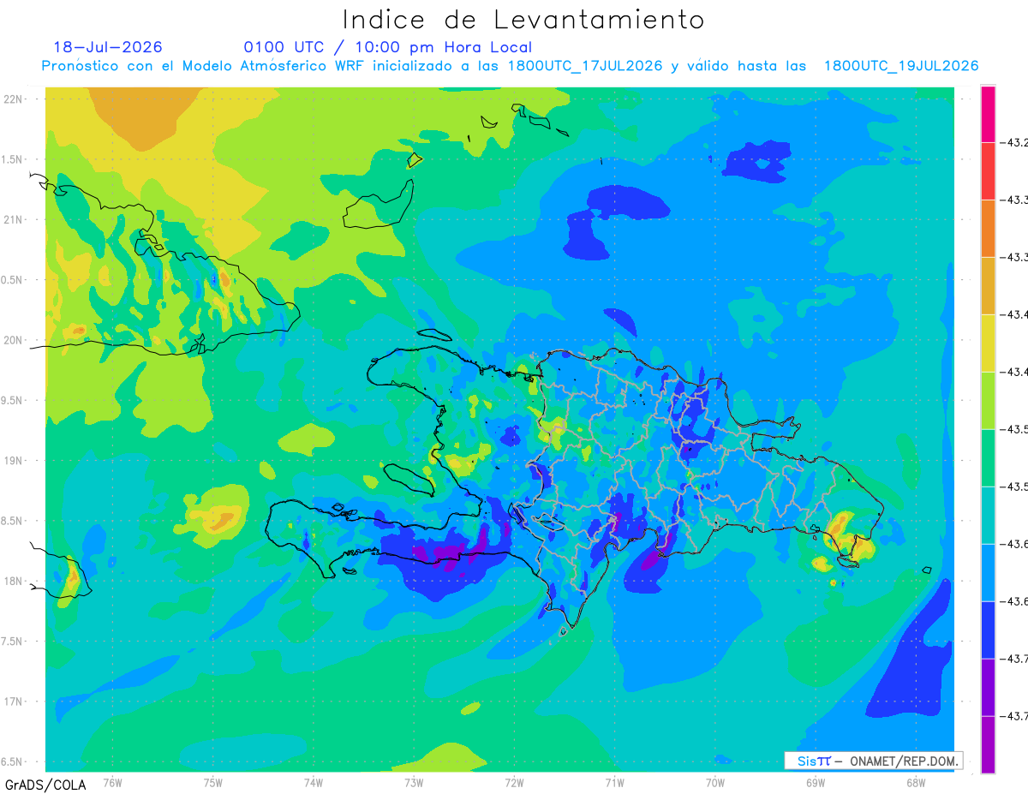Click the '75W' longitude label
This screenshot has height=794, width=1028.
coord(213,783)
